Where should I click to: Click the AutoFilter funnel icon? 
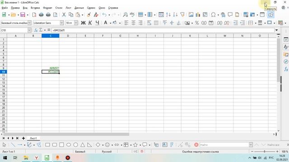click(182, 15)
